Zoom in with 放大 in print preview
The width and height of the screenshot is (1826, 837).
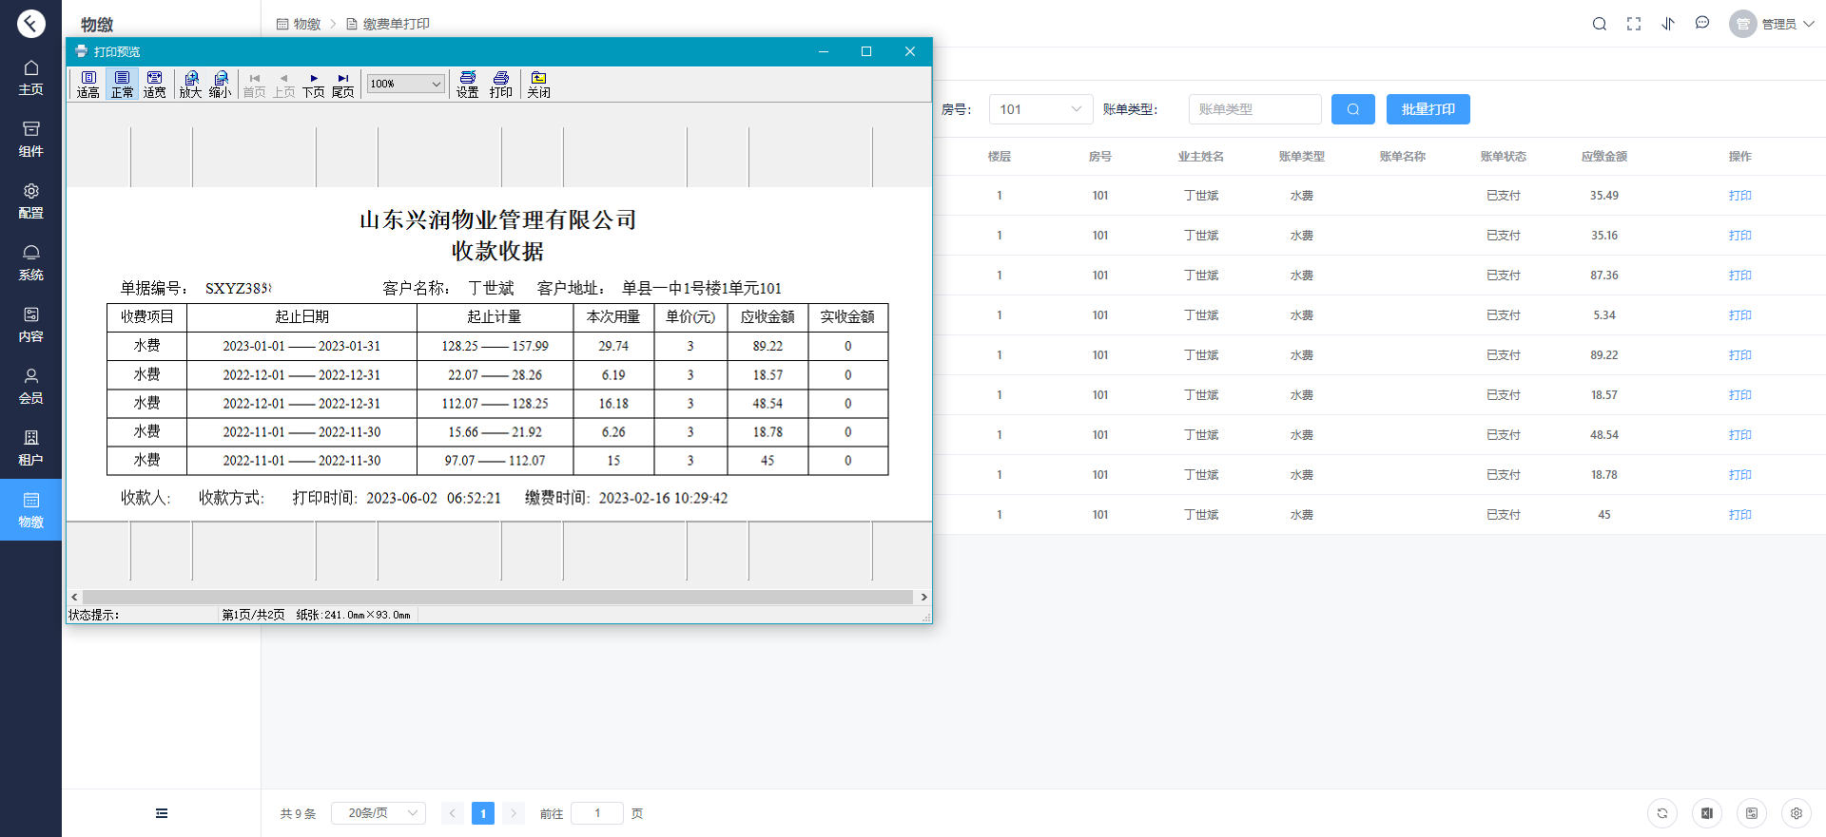pos(191,84)
